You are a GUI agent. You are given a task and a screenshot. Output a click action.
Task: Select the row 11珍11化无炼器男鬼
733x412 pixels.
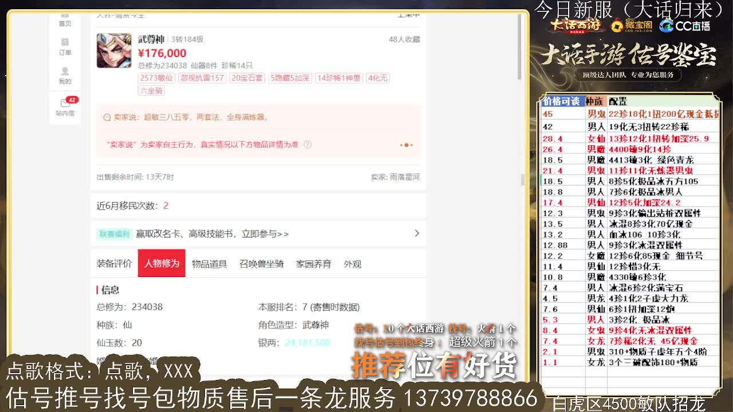[630, 171]
